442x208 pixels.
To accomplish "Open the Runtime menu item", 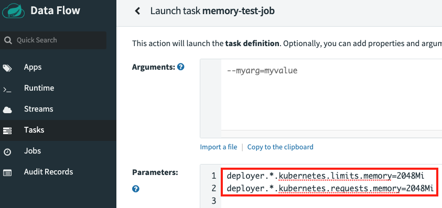I will (x=39, y=88).
